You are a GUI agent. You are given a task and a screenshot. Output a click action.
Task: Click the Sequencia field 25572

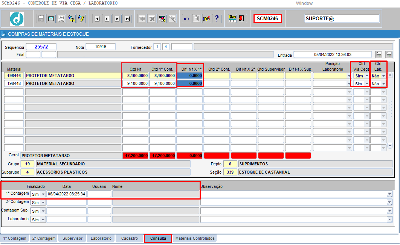pos(41,47)
